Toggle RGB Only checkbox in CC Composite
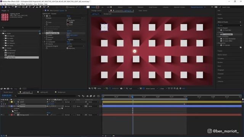The height and width of the screenshot is (137, 244). [x=67, y=48]
